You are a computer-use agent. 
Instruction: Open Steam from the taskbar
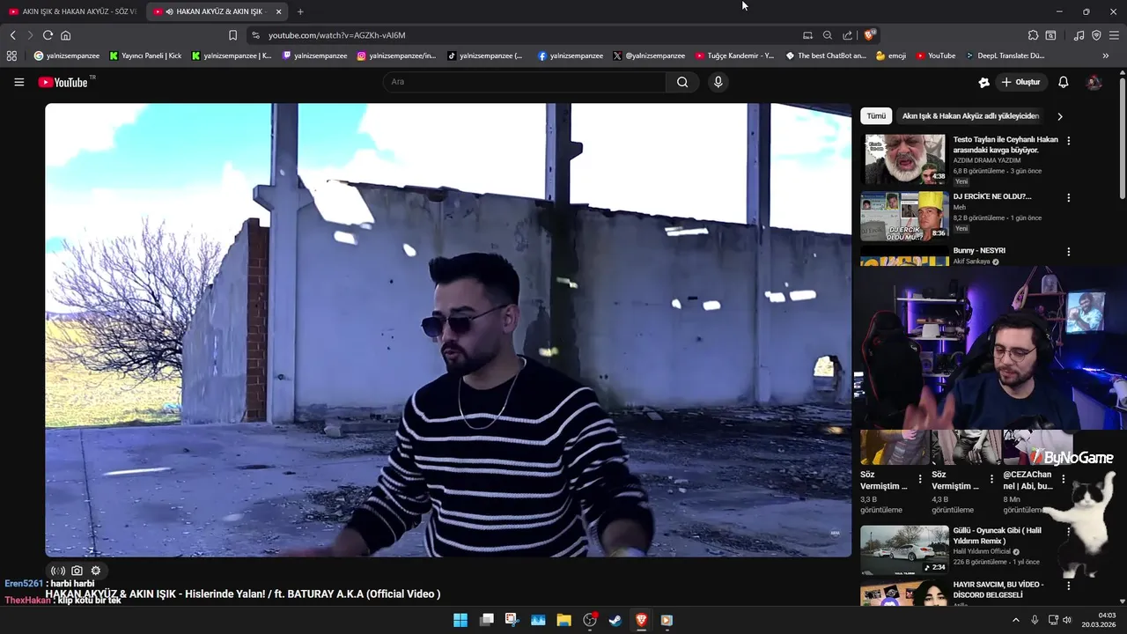[x=615, y=620]
